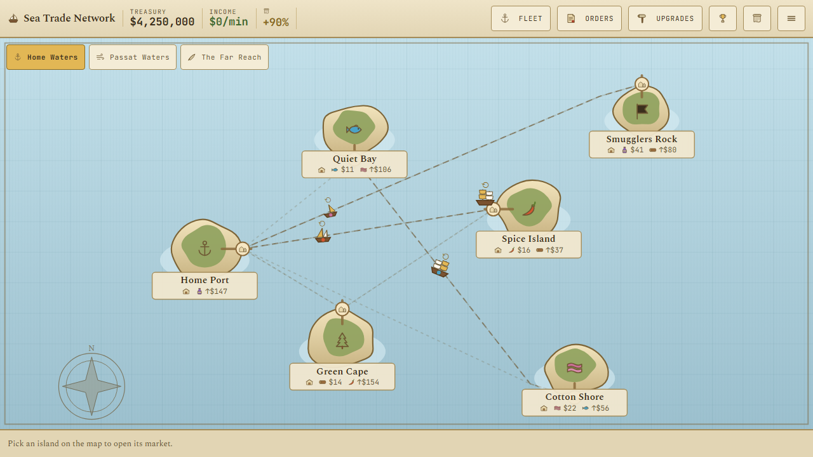Open the Quiet Bay market label
The width and height of the screenshot is (813, 457).
click(354, 164)
